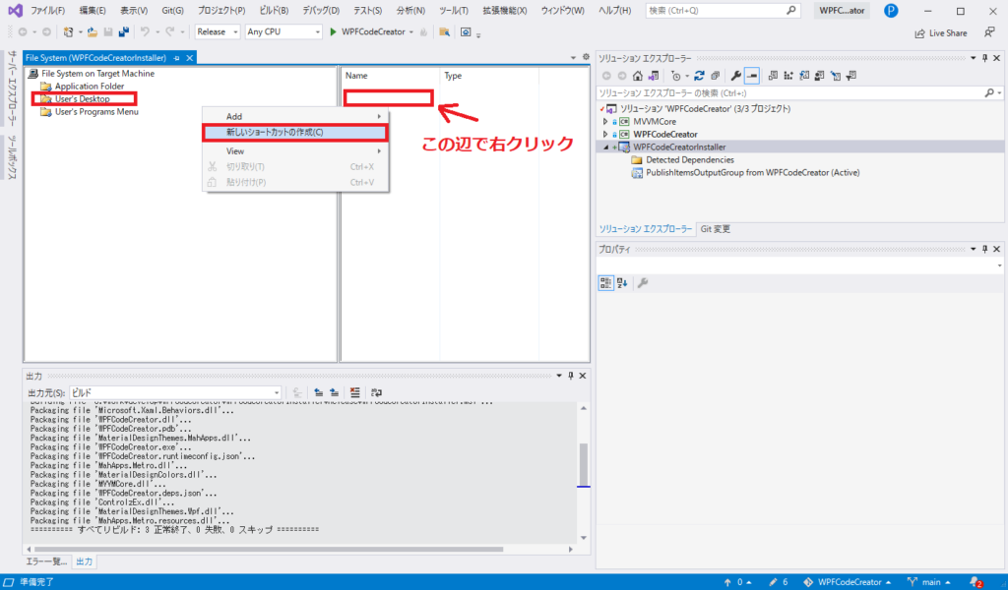The width and height of the screenshot is (1008, 590).
Task: Click the feedback icon beside Live Share
Action: coord(989,32)
